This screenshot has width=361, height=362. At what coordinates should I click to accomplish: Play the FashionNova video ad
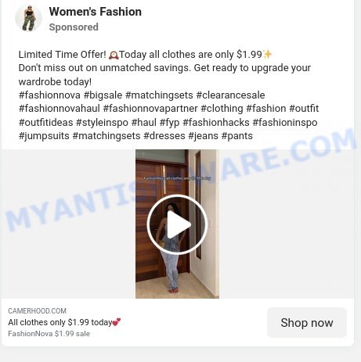(x=177, y=224)
